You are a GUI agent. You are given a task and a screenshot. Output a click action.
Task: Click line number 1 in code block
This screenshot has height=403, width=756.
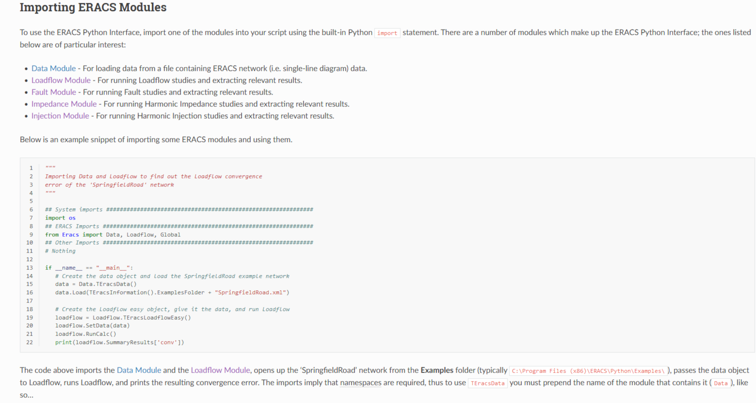pos(31,168)
